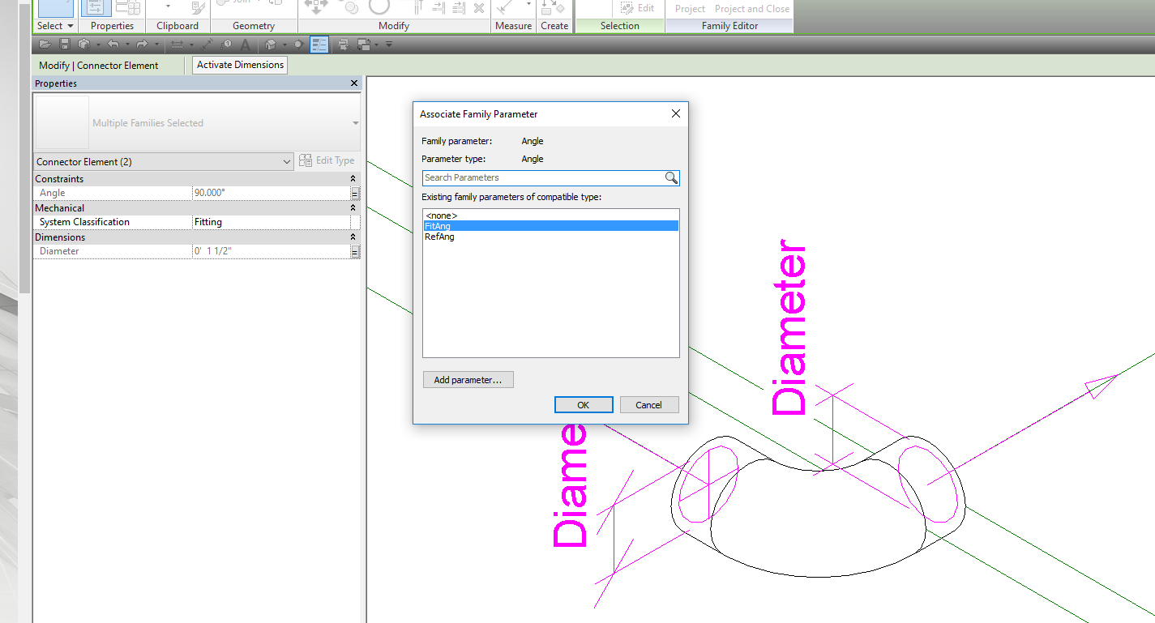This screenshot has width=1155, height=623.
Task: Collapse the Constraints section in Properties
Action: click(353, 178)
